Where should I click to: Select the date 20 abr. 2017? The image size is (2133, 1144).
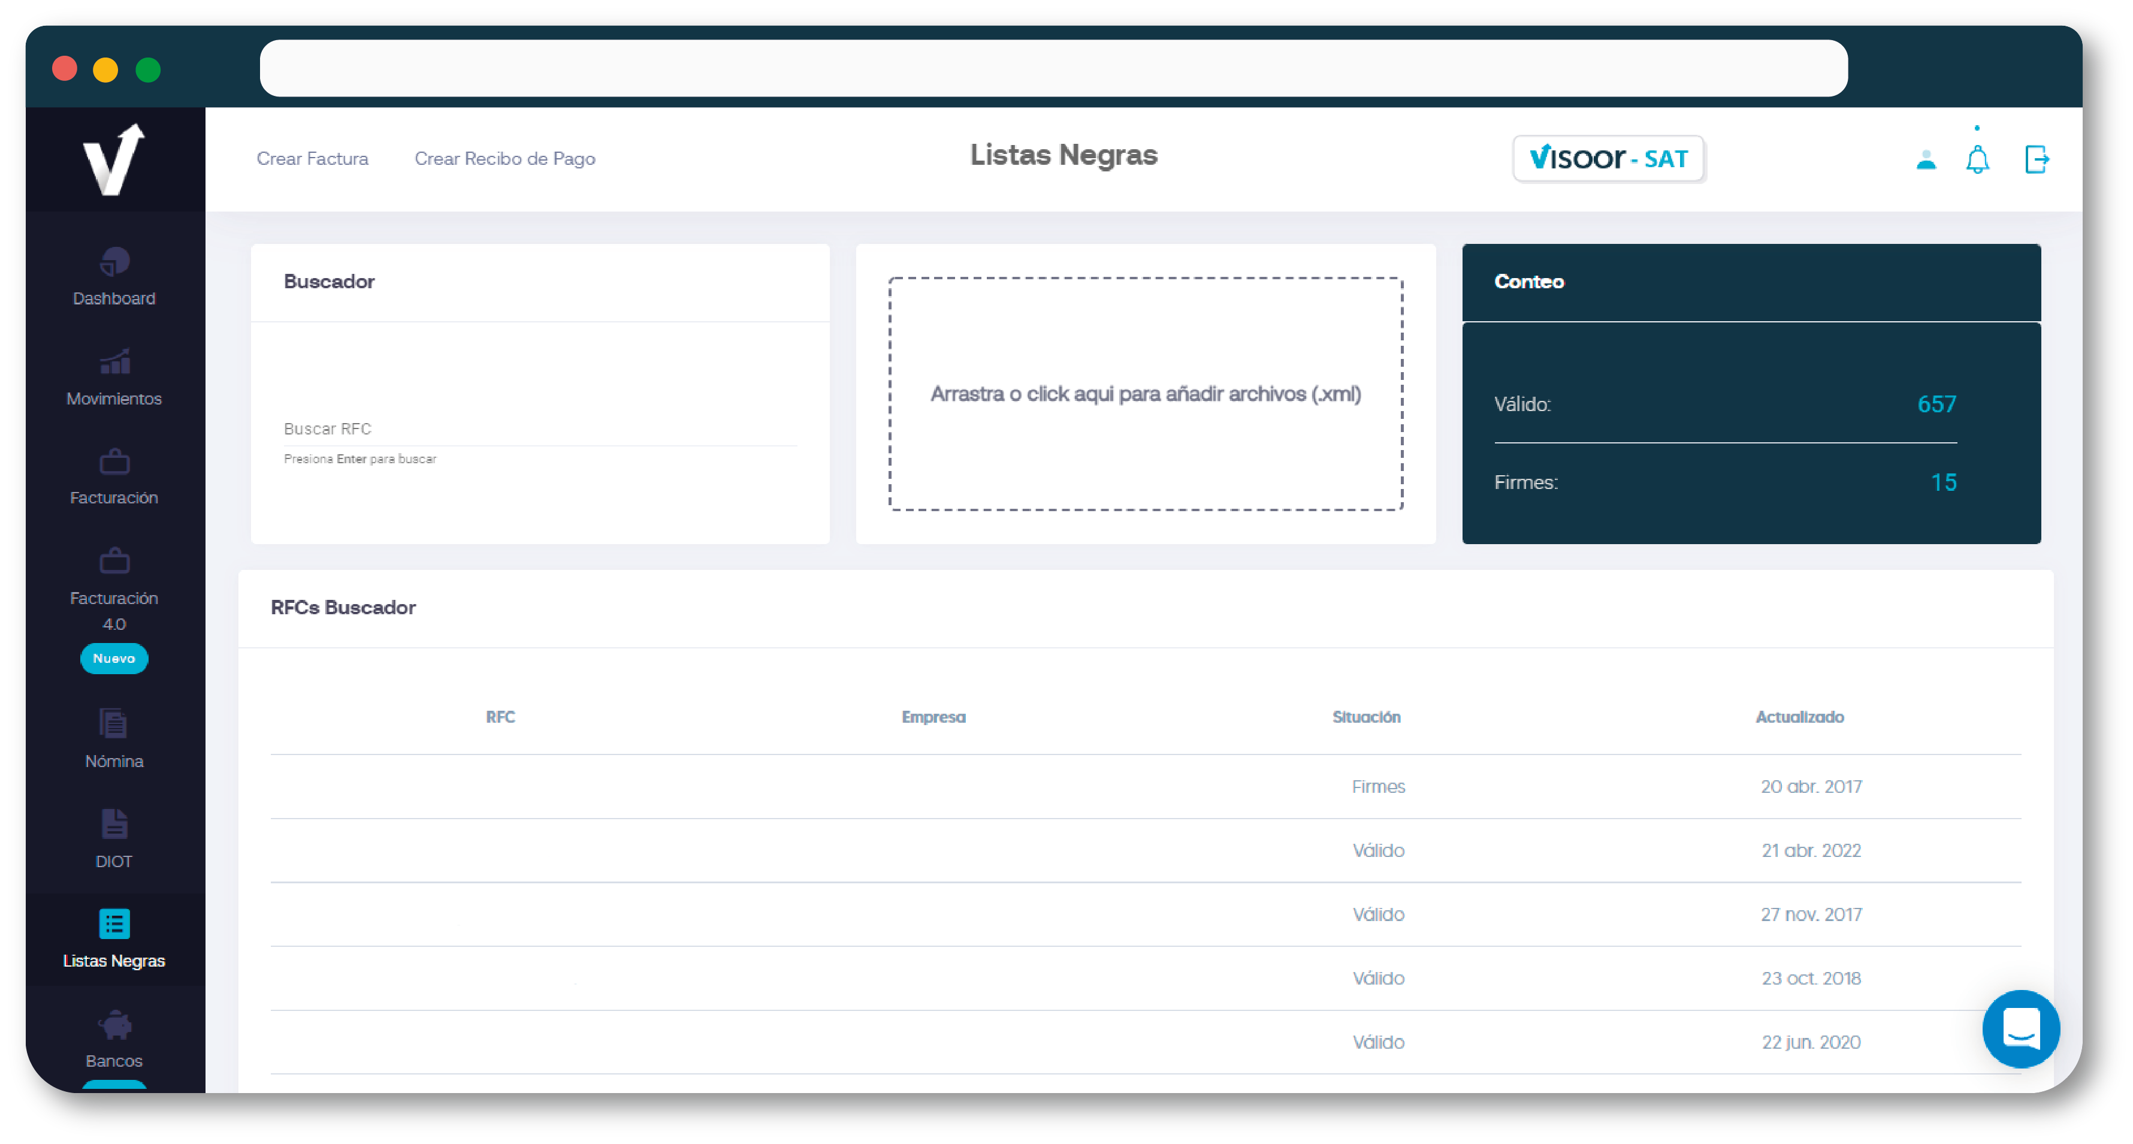coord(1811,787)
